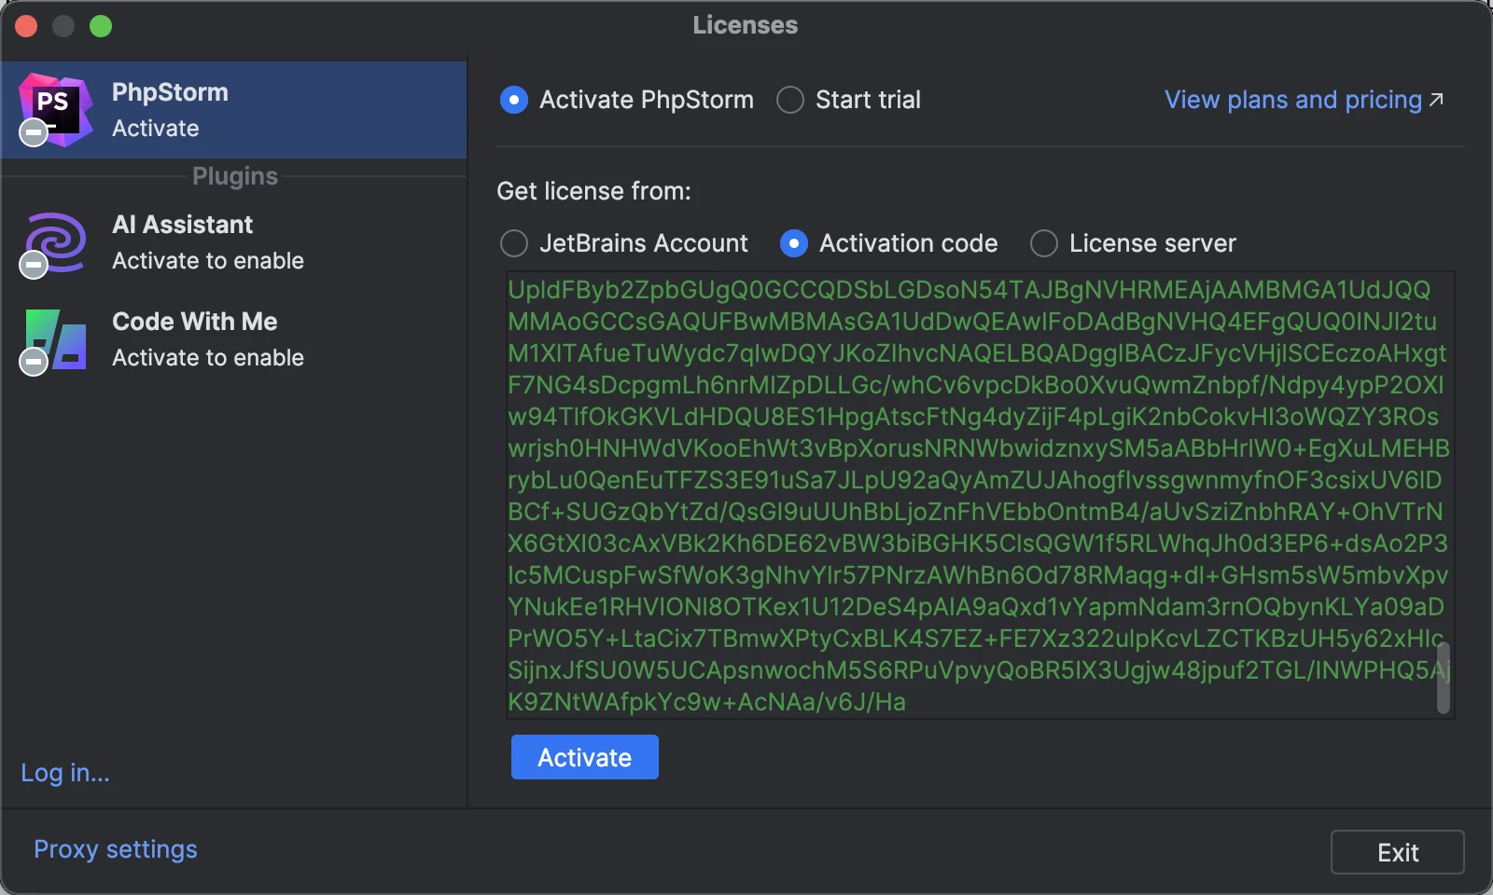Open Proxy settings

point(116,849)
